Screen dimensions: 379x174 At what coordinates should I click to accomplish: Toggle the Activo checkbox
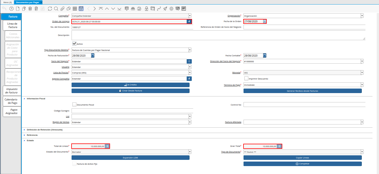click(74, 44)
